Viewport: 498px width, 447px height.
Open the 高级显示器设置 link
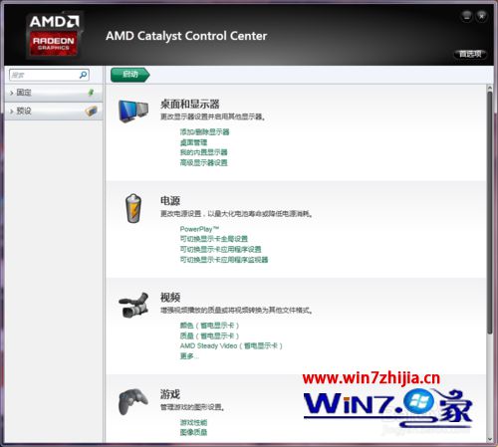click(203, 162)
